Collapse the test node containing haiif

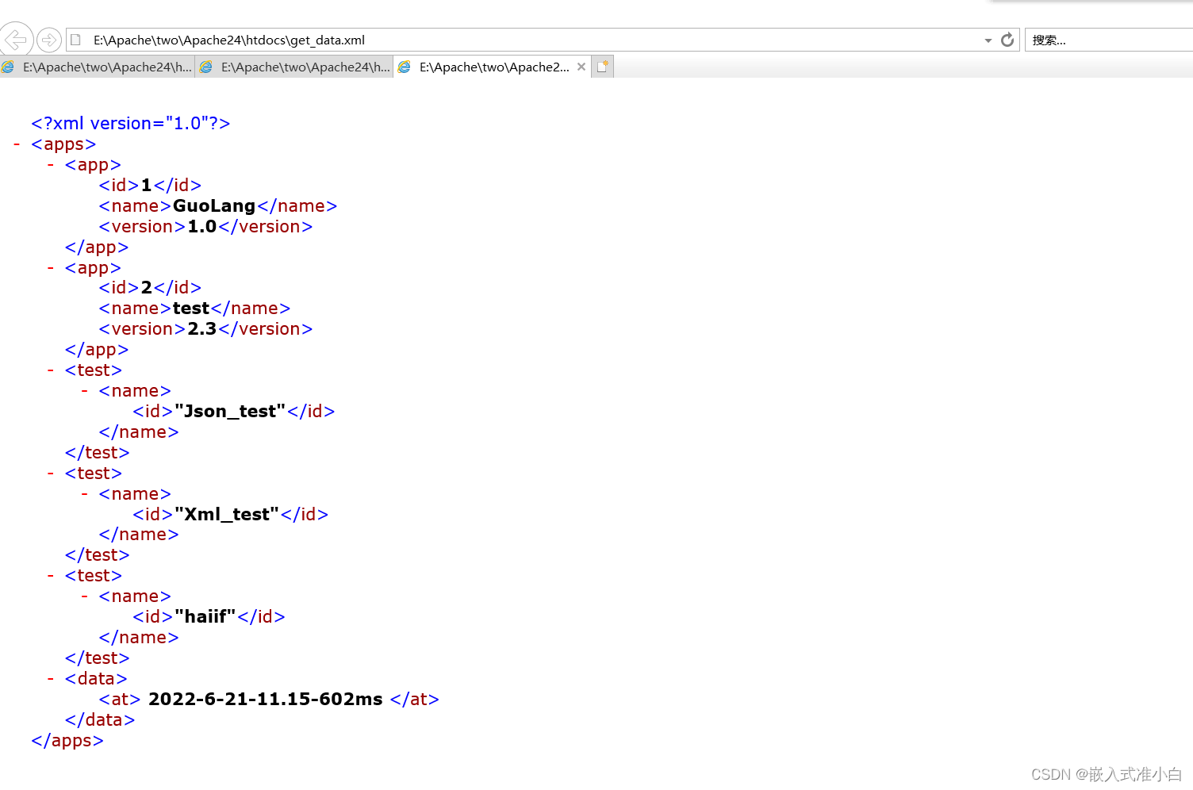point(51,576)
